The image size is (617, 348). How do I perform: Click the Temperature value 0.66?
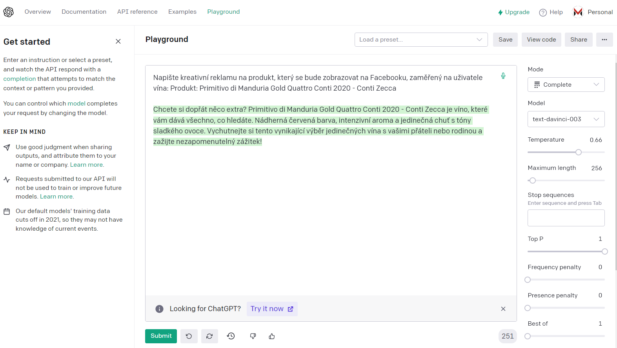(x=596, y=140)
